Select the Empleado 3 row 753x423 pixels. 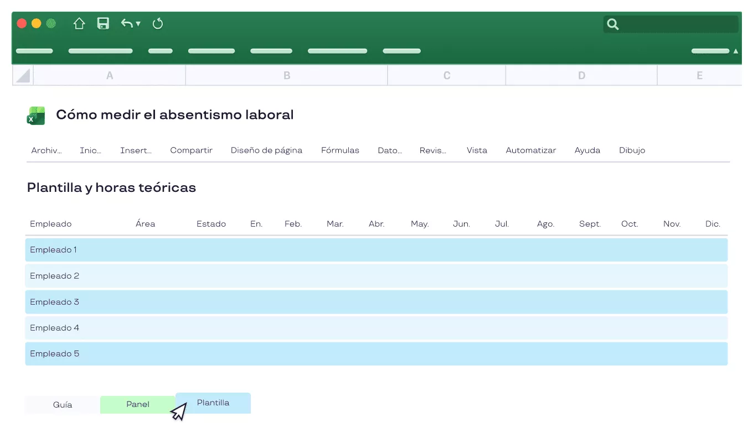click(376, 302)
